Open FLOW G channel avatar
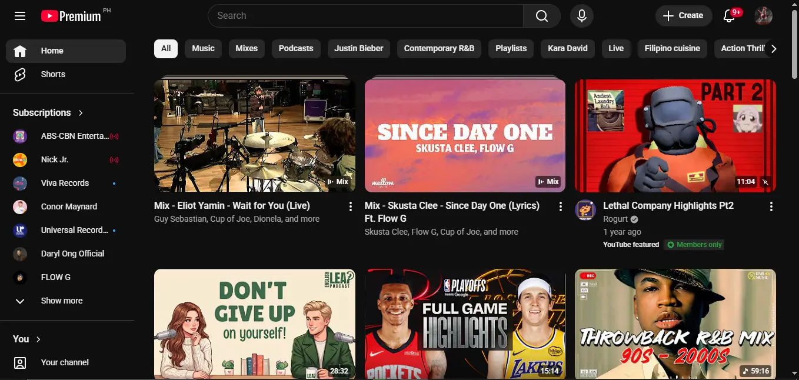Image resolution: width=799 pixels, height=380 pixels. (x=20, y=277)
